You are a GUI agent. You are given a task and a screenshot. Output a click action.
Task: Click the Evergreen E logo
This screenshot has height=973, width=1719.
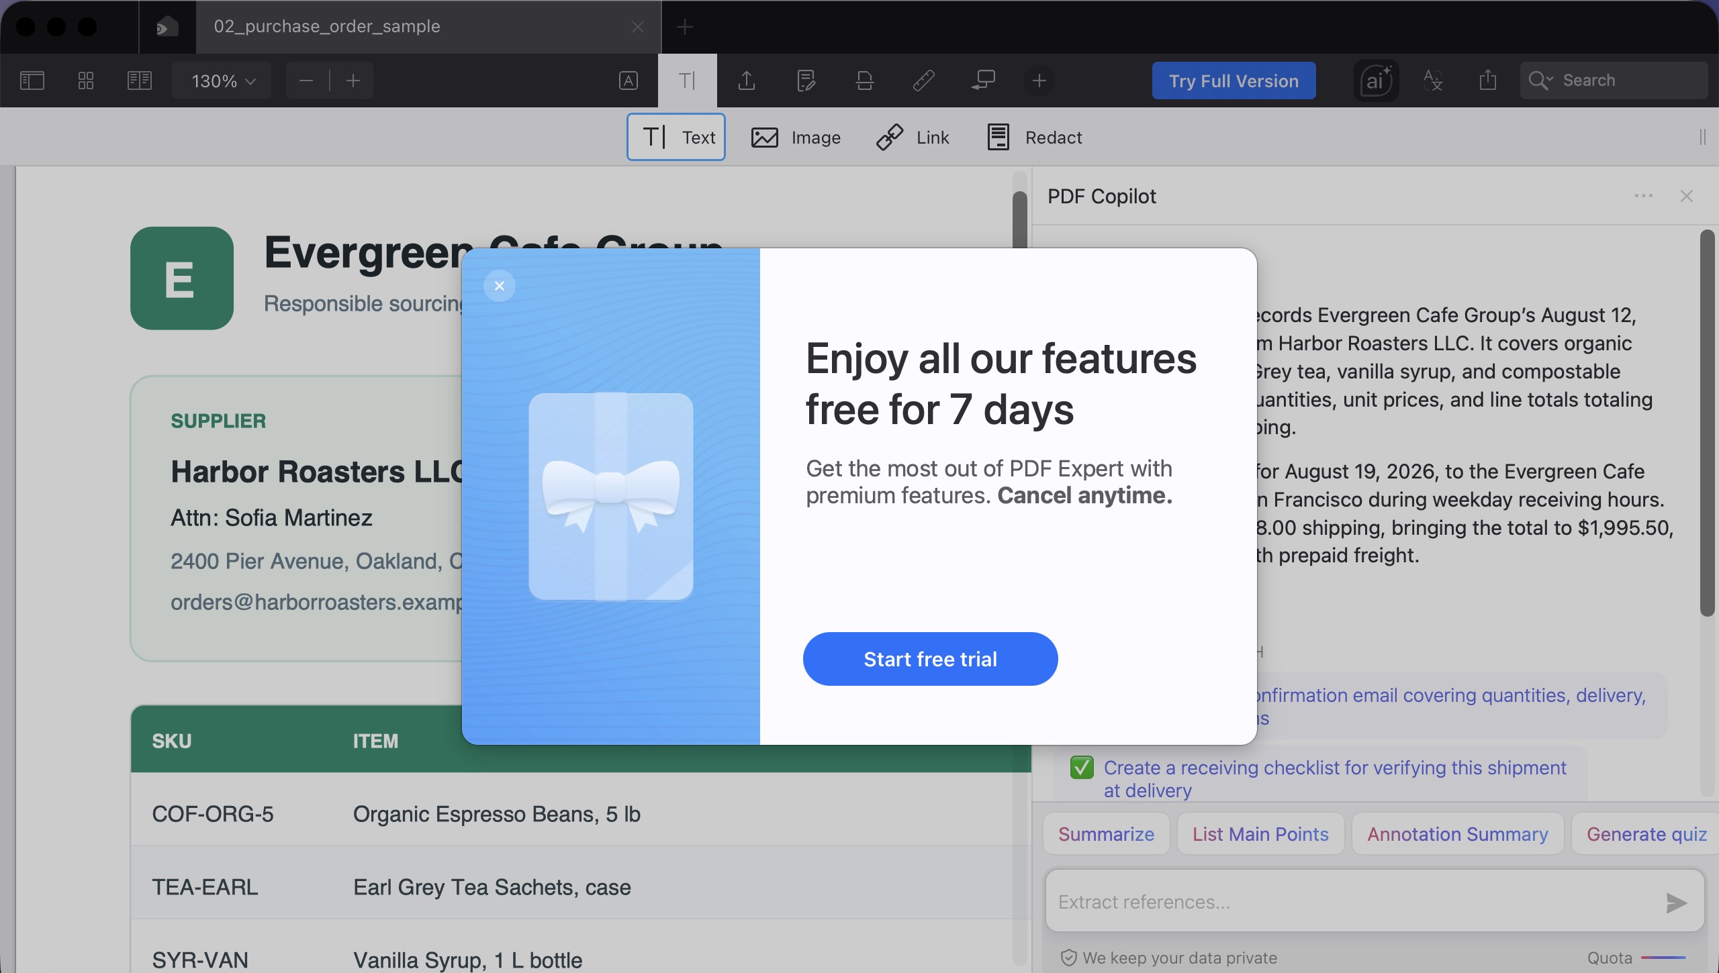pos(182,278)
